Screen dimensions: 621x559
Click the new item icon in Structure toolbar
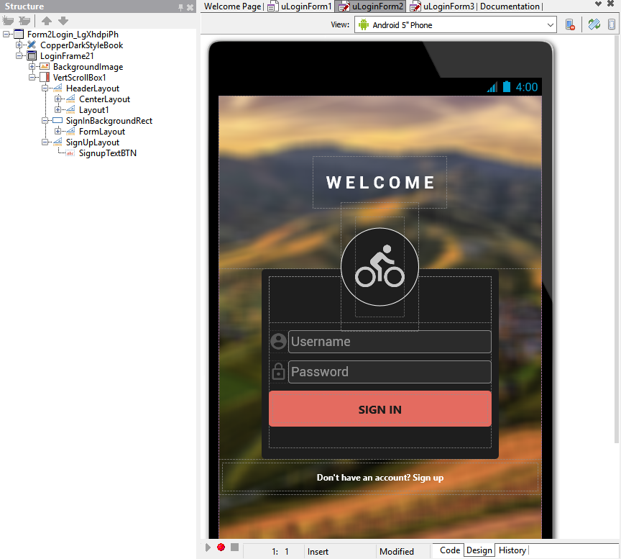pos(9,21)
